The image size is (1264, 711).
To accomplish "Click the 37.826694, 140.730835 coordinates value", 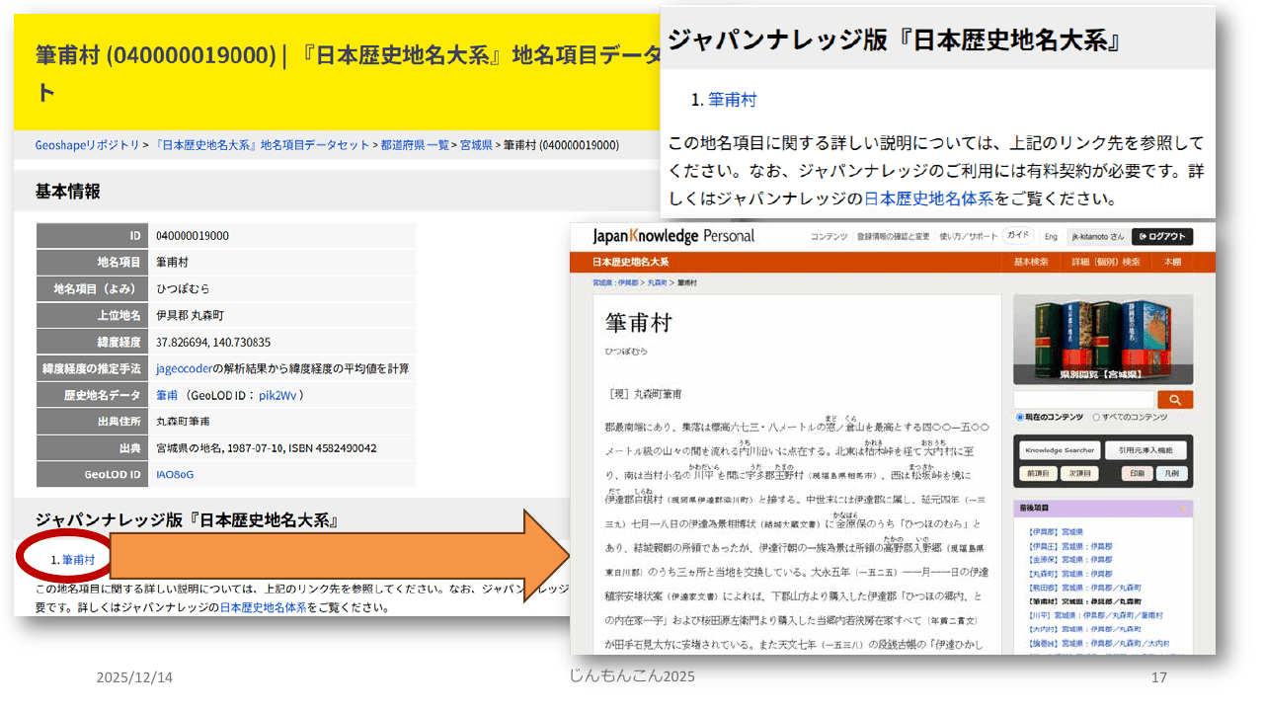I will click(213, 343).
